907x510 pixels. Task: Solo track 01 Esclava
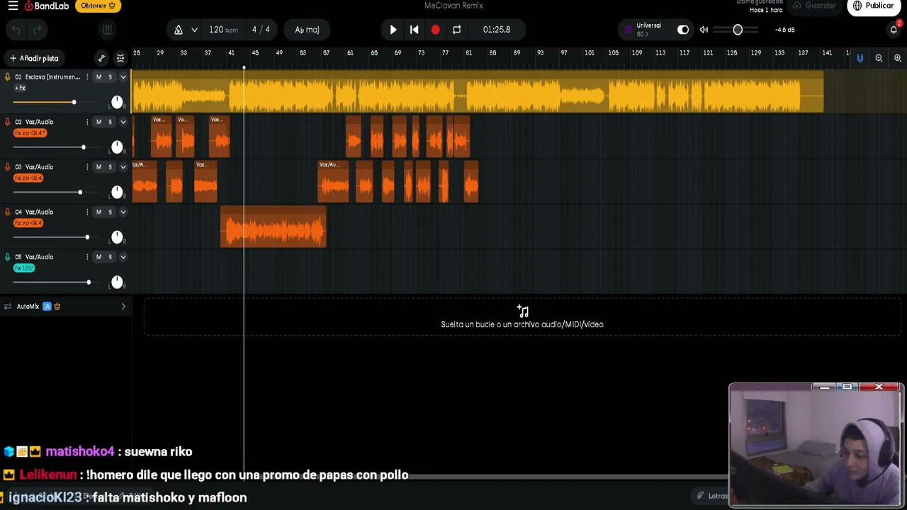[x=110, y=77]
